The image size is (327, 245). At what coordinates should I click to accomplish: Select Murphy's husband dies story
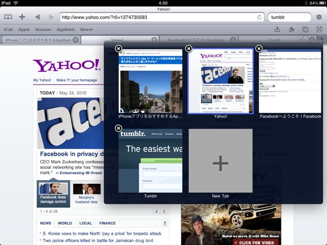[x=86, y=194]
